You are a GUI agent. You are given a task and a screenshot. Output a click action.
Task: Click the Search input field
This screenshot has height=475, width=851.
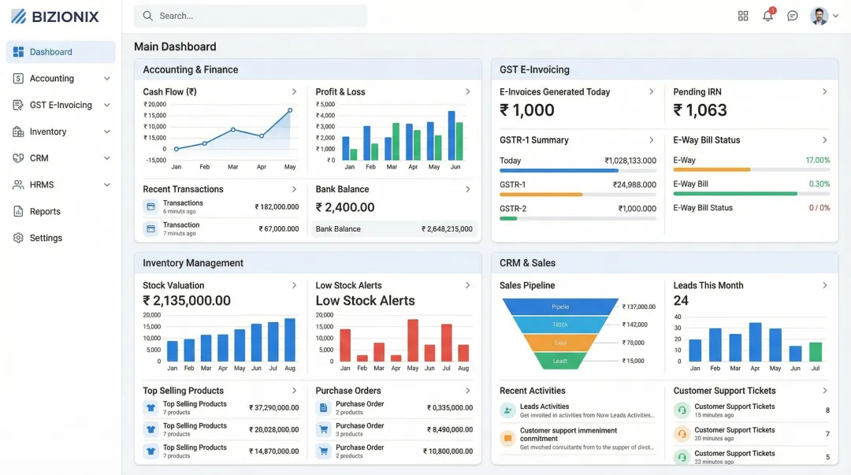coord(251,16)
